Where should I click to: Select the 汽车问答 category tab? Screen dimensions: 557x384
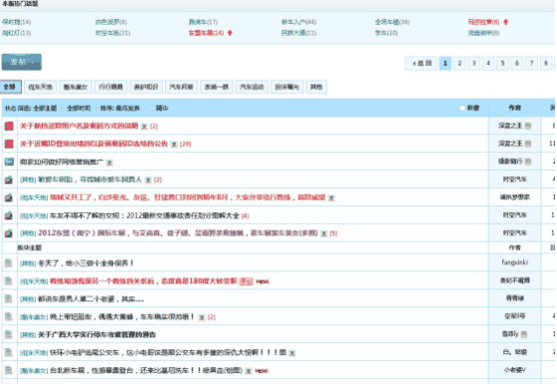(x=181, y=87)
